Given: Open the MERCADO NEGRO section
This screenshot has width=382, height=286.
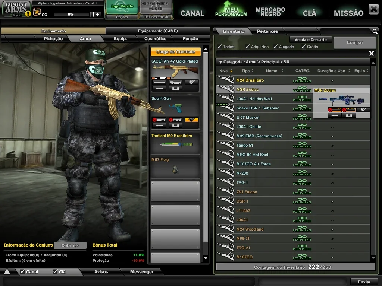Looking at the screenshot, I should (270, 12).
